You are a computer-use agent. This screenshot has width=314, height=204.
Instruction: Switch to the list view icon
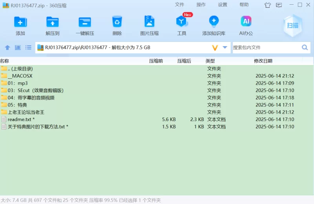click(28, 48)
